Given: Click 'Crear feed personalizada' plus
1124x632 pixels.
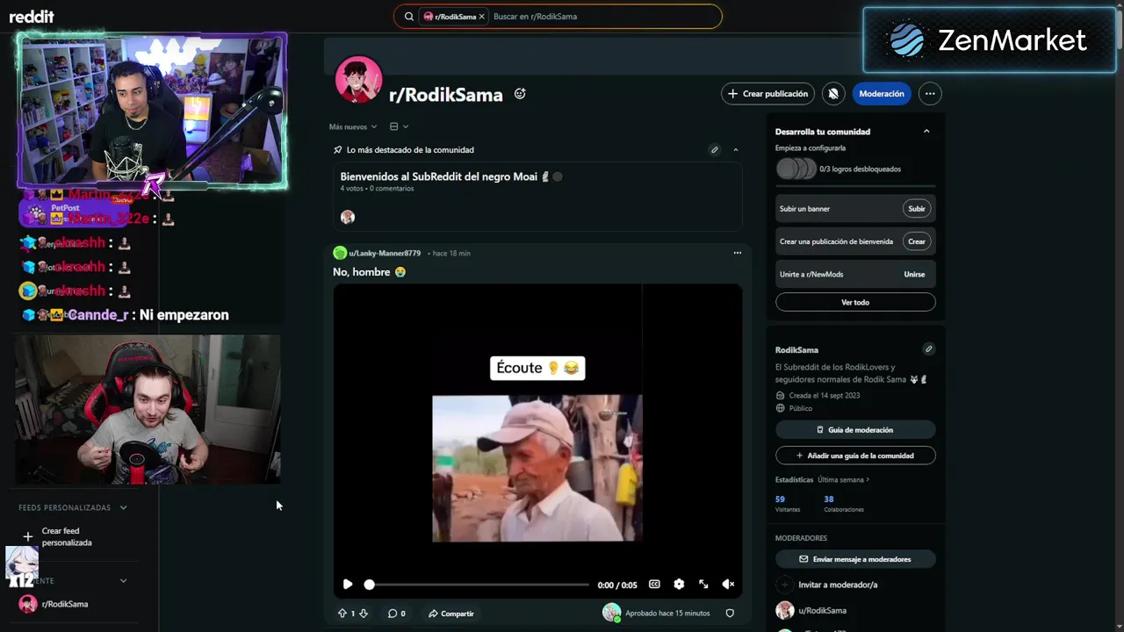Looking at the screenshot, I should point(27,536).
